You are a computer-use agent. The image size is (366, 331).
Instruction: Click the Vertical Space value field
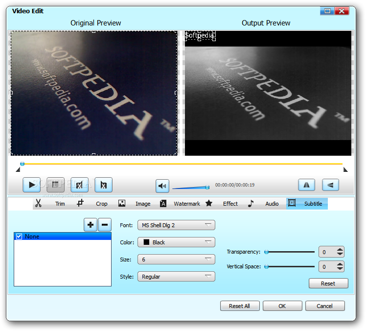(x=328, y=267)
